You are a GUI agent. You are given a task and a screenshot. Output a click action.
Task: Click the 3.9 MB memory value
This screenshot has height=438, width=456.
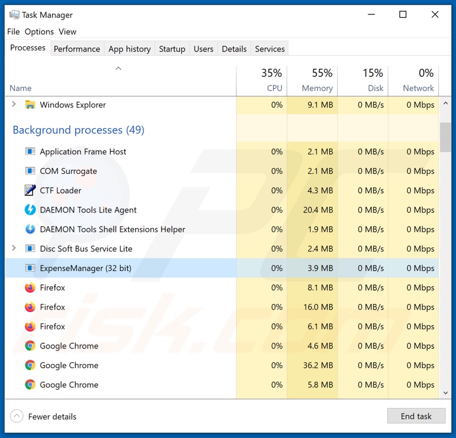(x=320, y=268)
